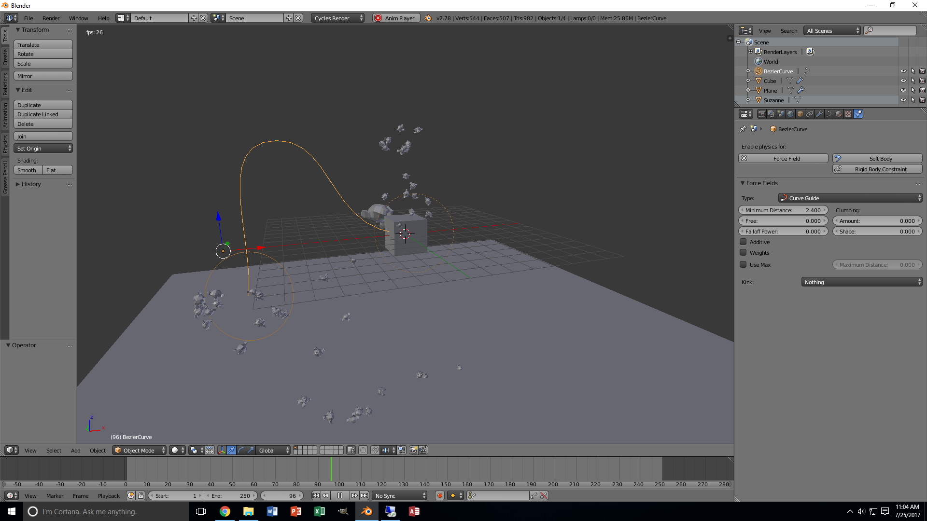Click the Duplicate Linked button

click(x=43, y=114)
